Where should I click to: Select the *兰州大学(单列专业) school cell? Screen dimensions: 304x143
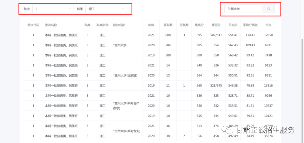[126, 131]
